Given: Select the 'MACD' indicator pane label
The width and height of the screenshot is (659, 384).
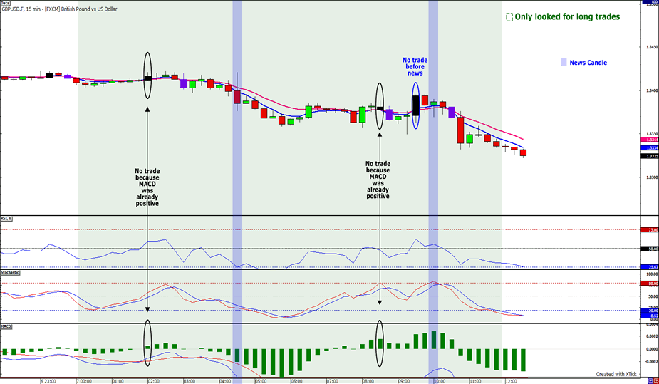Looking at the screenshot, I should click(6, 326).
